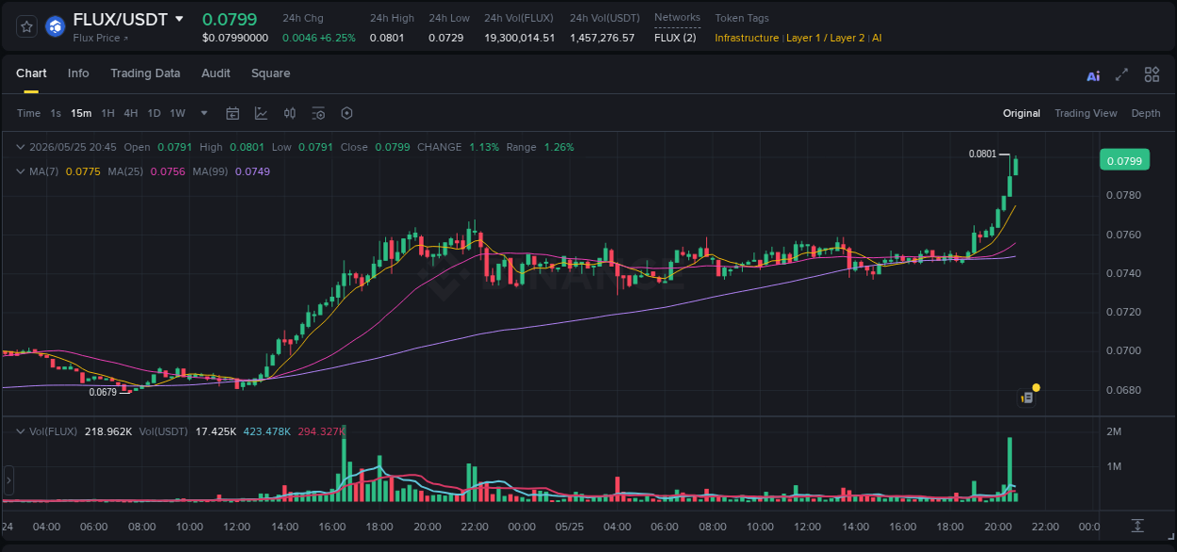Click the 24h Vol(USDT) value 1,457,276.57
1177x552 pixels.
(x=602, y=38)
